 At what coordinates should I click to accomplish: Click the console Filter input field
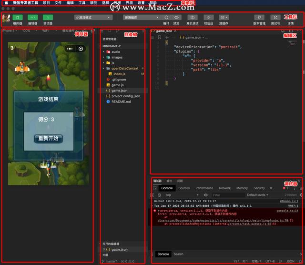coord(228,195)
